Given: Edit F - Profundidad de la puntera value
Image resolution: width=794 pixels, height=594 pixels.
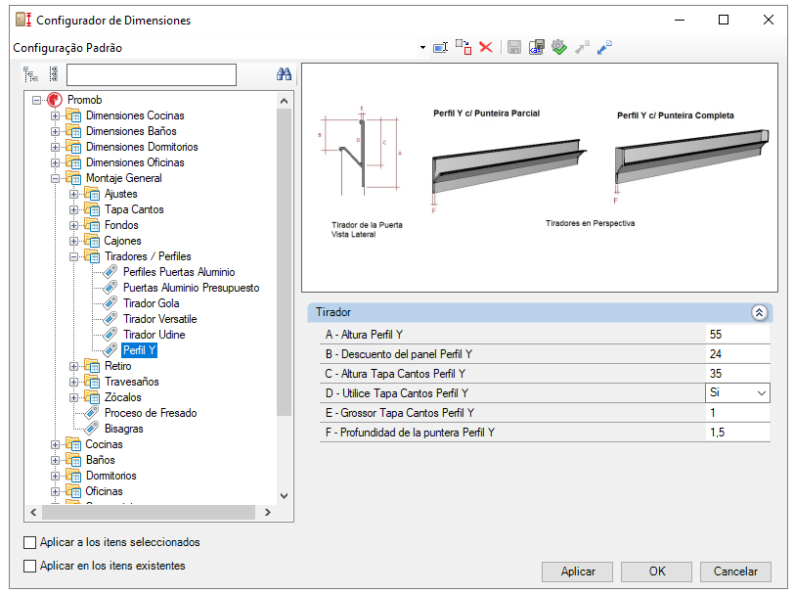Looking at the screenshot, I should pyautogui.click(x=737, y=433).
